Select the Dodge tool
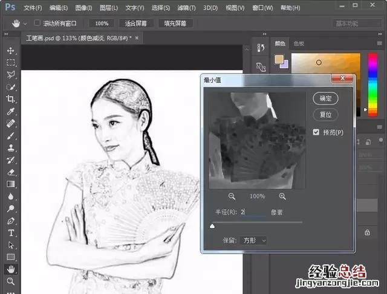 tap(10, 209)
